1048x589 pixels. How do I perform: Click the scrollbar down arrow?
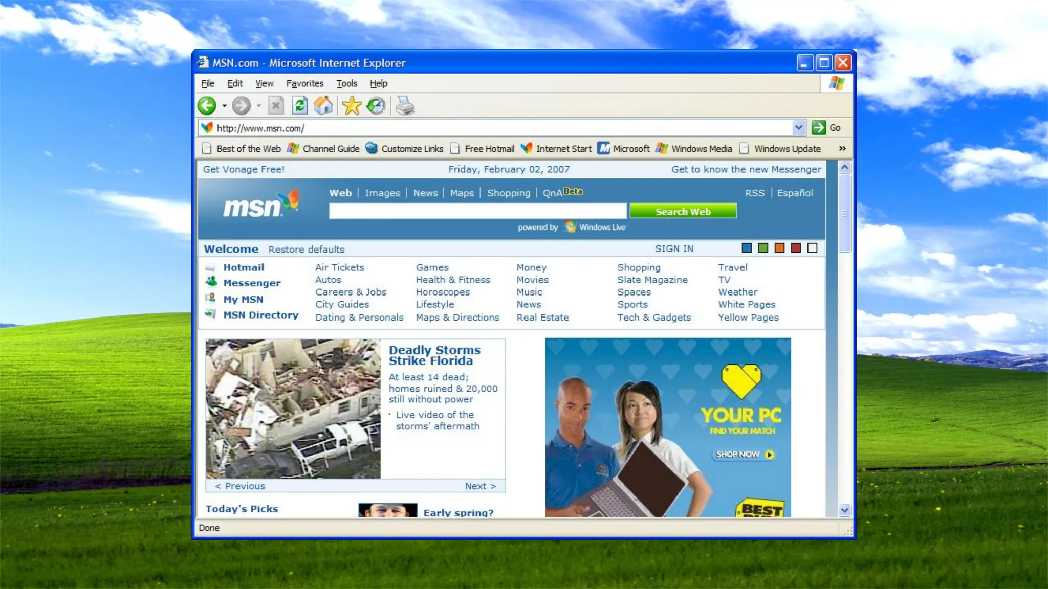coord(845,510)
